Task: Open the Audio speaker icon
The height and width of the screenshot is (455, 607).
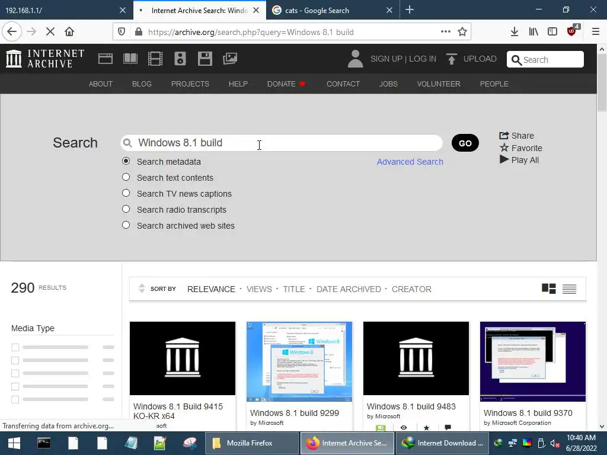Action: pos(180,59)
